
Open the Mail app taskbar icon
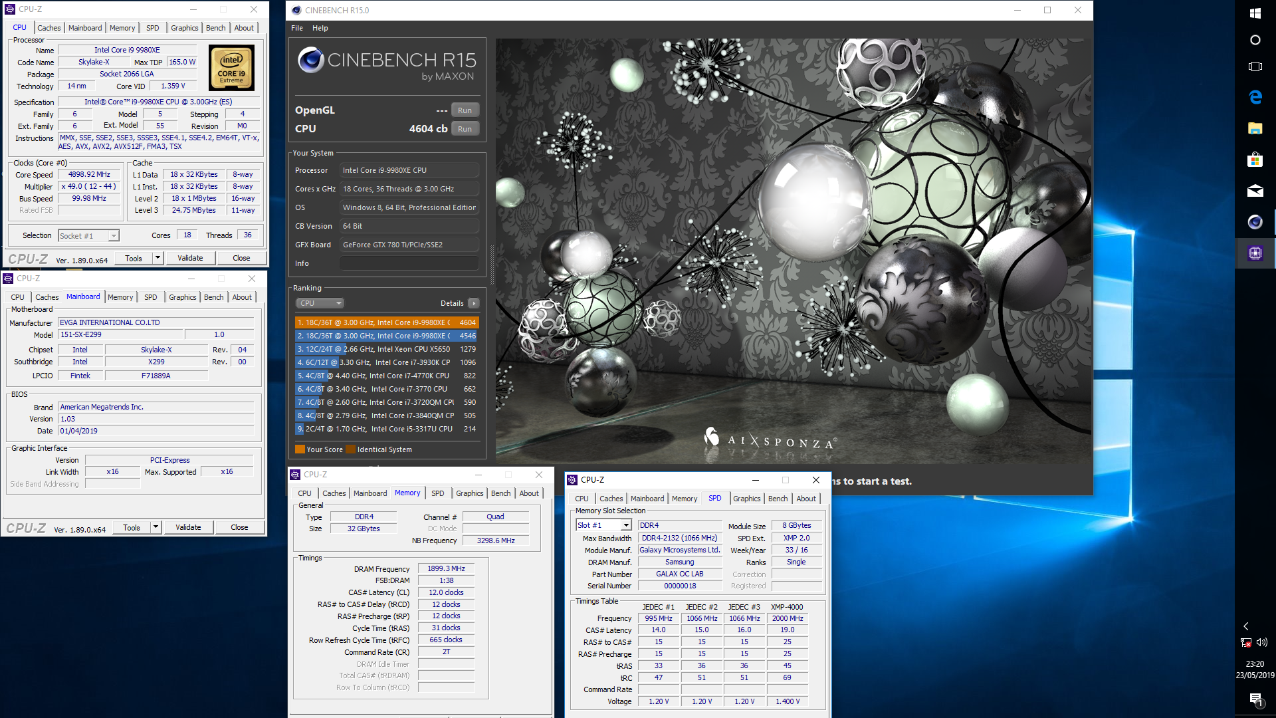coord(1255,191)
